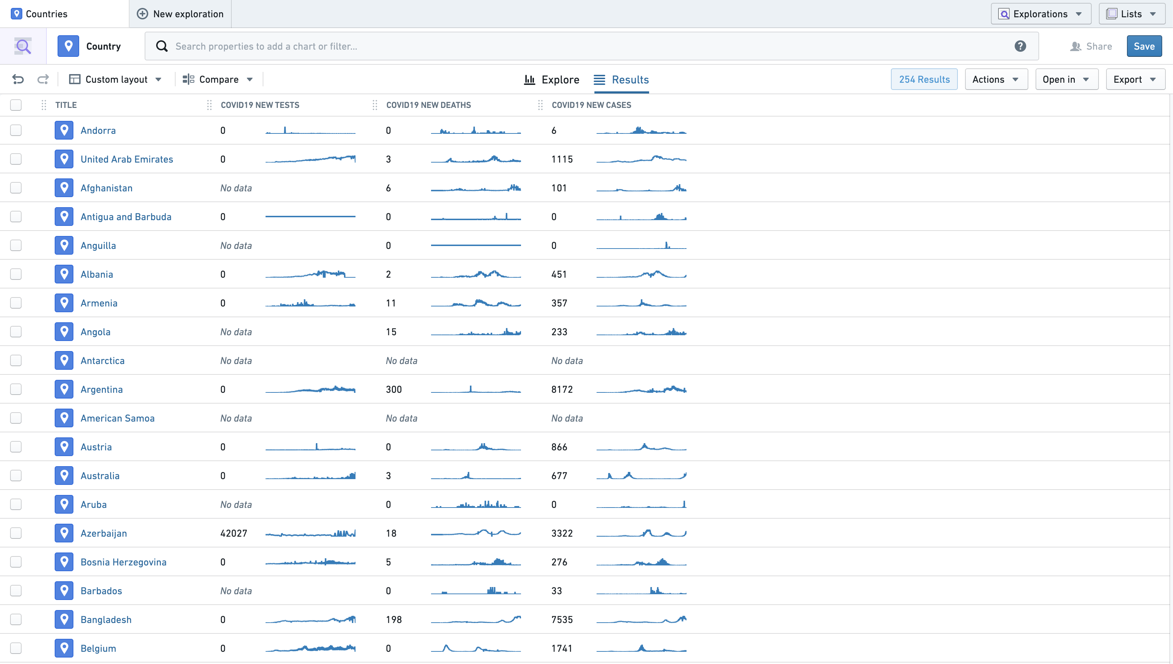
Task: Open the Antigua and Barbuda link
Action: tap(126, 217)
